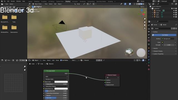Toggle the Collection eye visibility icon

(x=174, y=9)
